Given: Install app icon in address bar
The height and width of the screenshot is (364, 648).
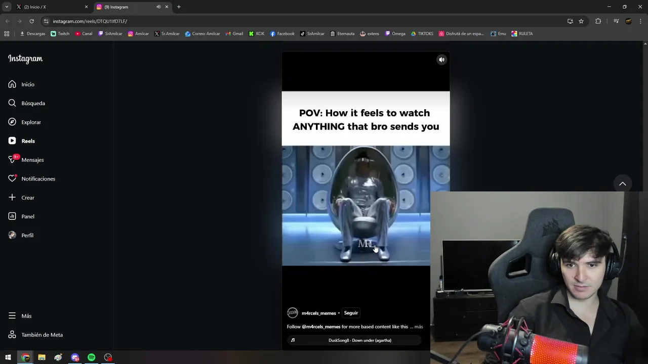Looking at the screenshot, I should (570, 21).
